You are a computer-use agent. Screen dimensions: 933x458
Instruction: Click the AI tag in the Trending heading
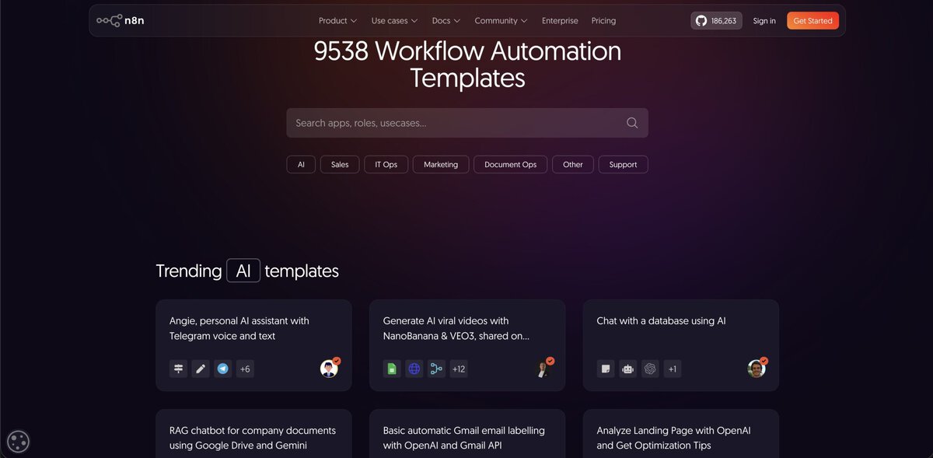(243, 270)
